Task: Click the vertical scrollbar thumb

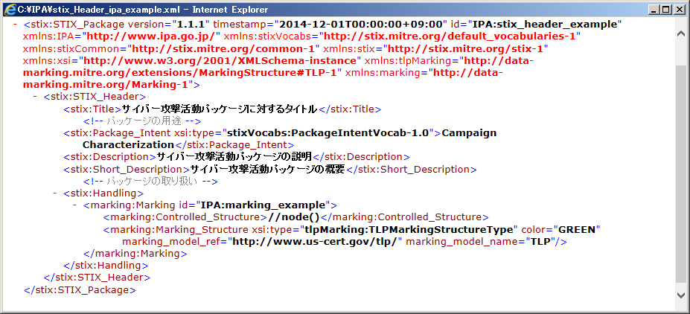Action: point(680,173)
